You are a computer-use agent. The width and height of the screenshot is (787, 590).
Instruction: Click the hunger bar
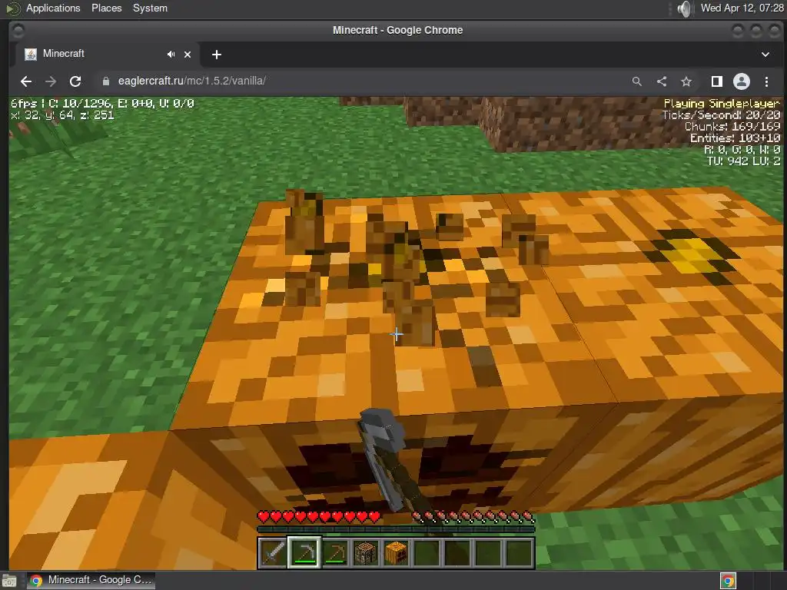pyautogui.click(x=473, y=516)
